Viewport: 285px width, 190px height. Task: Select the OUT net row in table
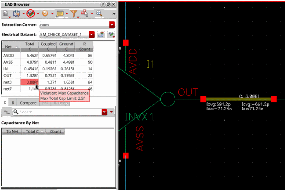click(x=7, y=75)
